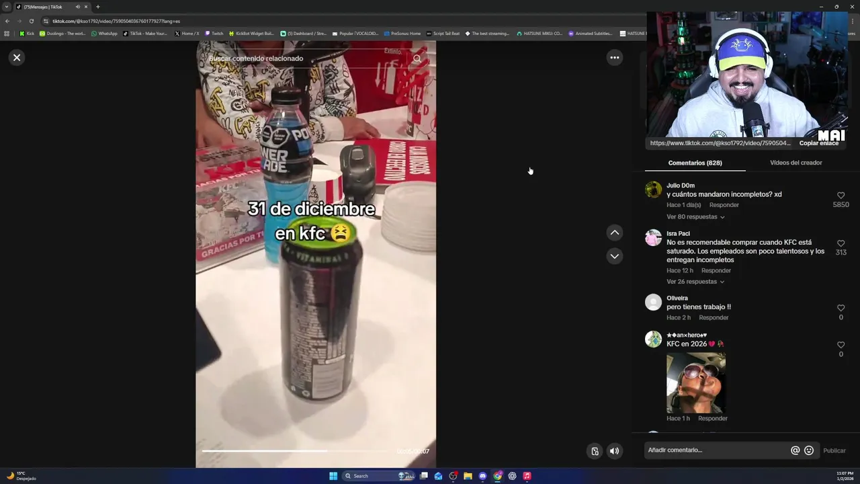860x484 pixels.
Task: Open Oliveira's profile avatar
Action: point(653,302)
